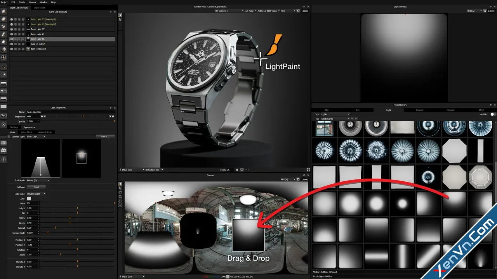Viewport: 497px width, 279px height.
Task: Open help via question mark toolbar icon
Action: click(x=3, y=159)
